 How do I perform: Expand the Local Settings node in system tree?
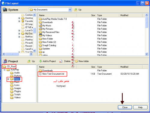(19, 31)
